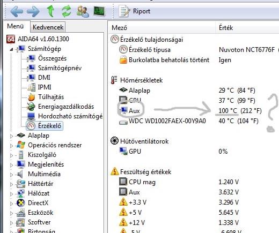Viewport: 279px width, 233px height.
Task: Open the Számítógépnév page
Action: point(60,68)
